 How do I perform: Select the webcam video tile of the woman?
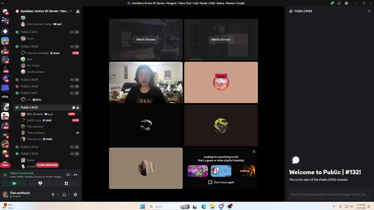coord(146,82)
